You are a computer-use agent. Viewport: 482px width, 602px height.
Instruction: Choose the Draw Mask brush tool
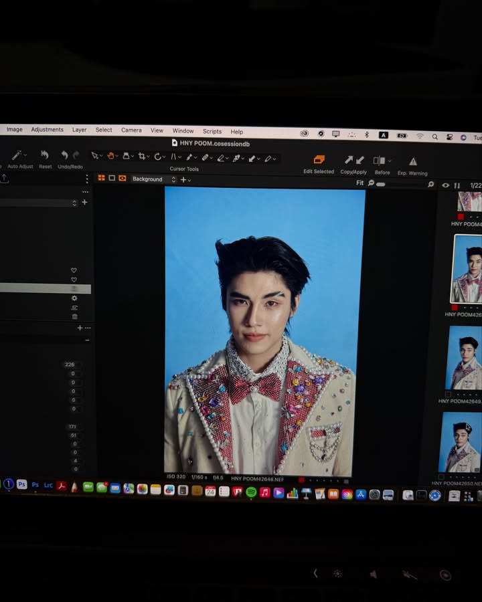[189, 157]
